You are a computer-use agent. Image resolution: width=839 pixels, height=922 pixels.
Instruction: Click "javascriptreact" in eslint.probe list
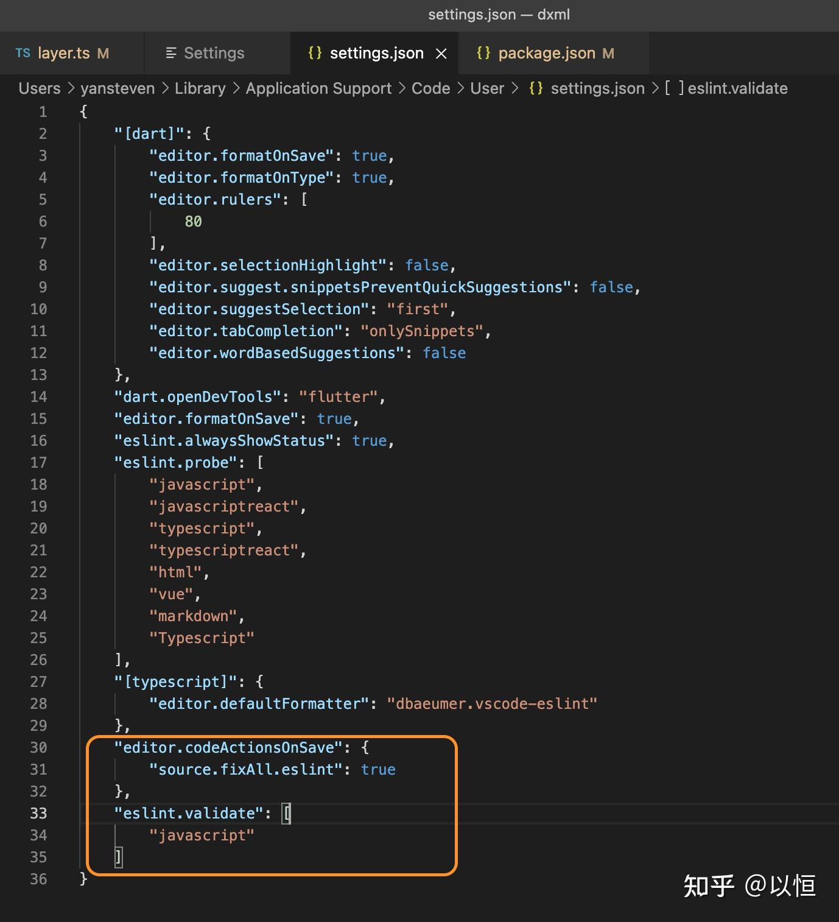[x=224, y=506]
